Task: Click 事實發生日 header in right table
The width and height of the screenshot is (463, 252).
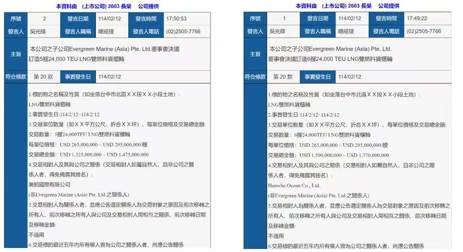Action: point(316,77)
